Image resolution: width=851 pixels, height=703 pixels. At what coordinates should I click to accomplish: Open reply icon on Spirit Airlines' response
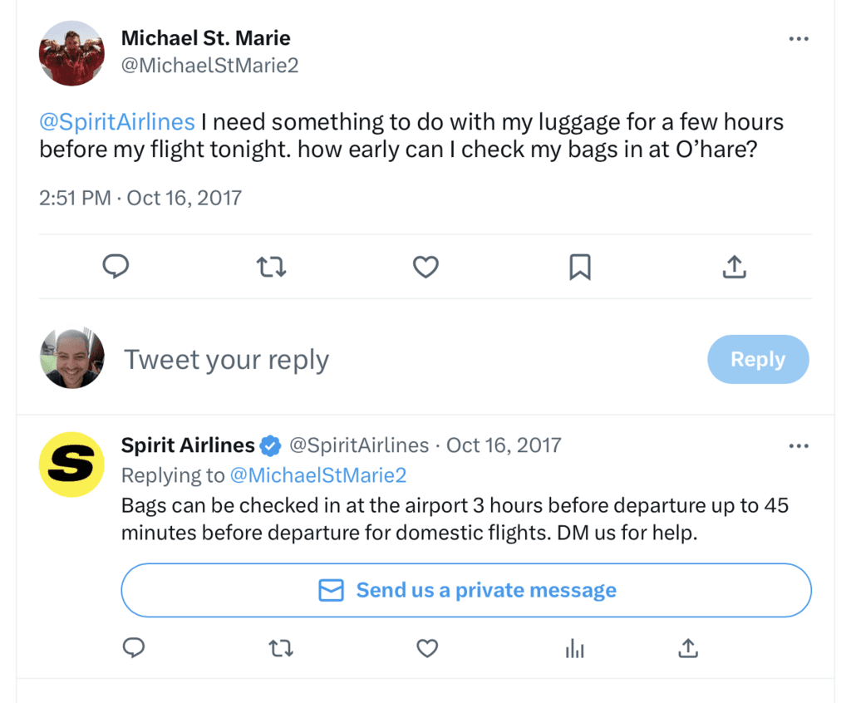[134, 648]
